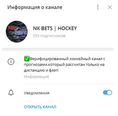
Task: Close the channel info panel
Action: click(x=110, y=7)
